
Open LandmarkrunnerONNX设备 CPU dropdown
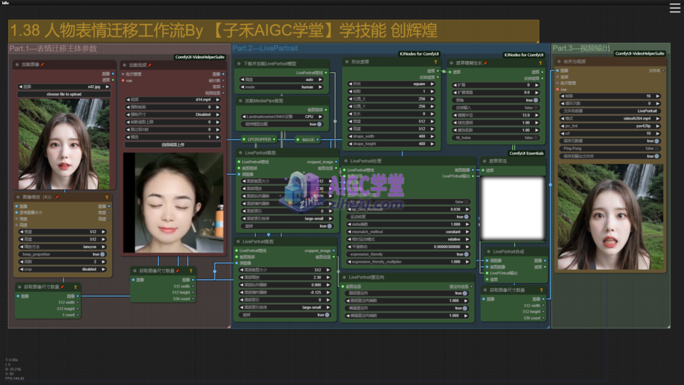(282, 117)
